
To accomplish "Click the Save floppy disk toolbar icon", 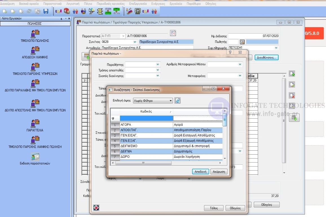I will [x=46, y=11].
